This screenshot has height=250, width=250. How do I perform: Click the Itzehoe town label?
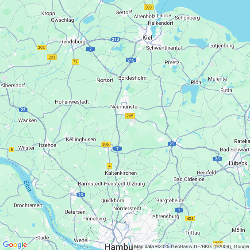(47, 145)
